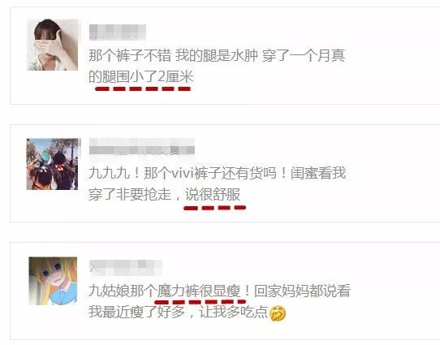
Task: Click the text 回家妈妈都说看
Action: pyautogui.click(x=302, y=291)
